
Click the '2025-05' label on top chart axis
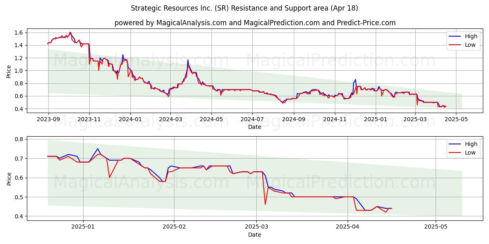pos(456,120)
